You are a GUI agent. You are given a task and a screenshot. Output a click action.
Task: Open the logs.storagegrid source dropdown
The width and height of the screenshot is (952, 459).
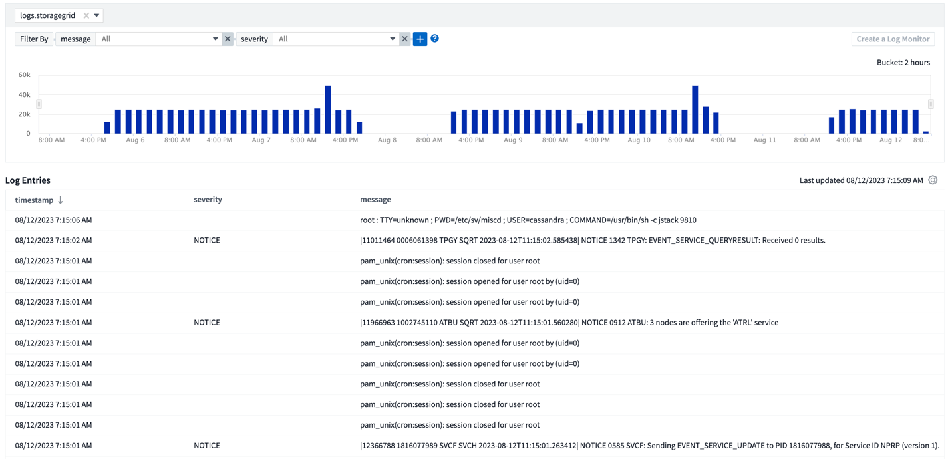(x=96, y=15)
